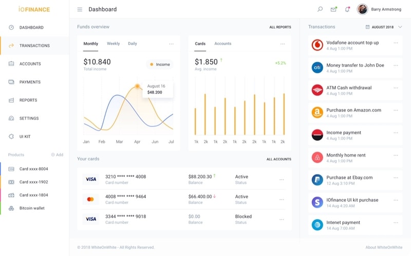This screenshot has width=411, height=256.
Task: Click the August 16 data point on chart
Action: coord(137,86)
